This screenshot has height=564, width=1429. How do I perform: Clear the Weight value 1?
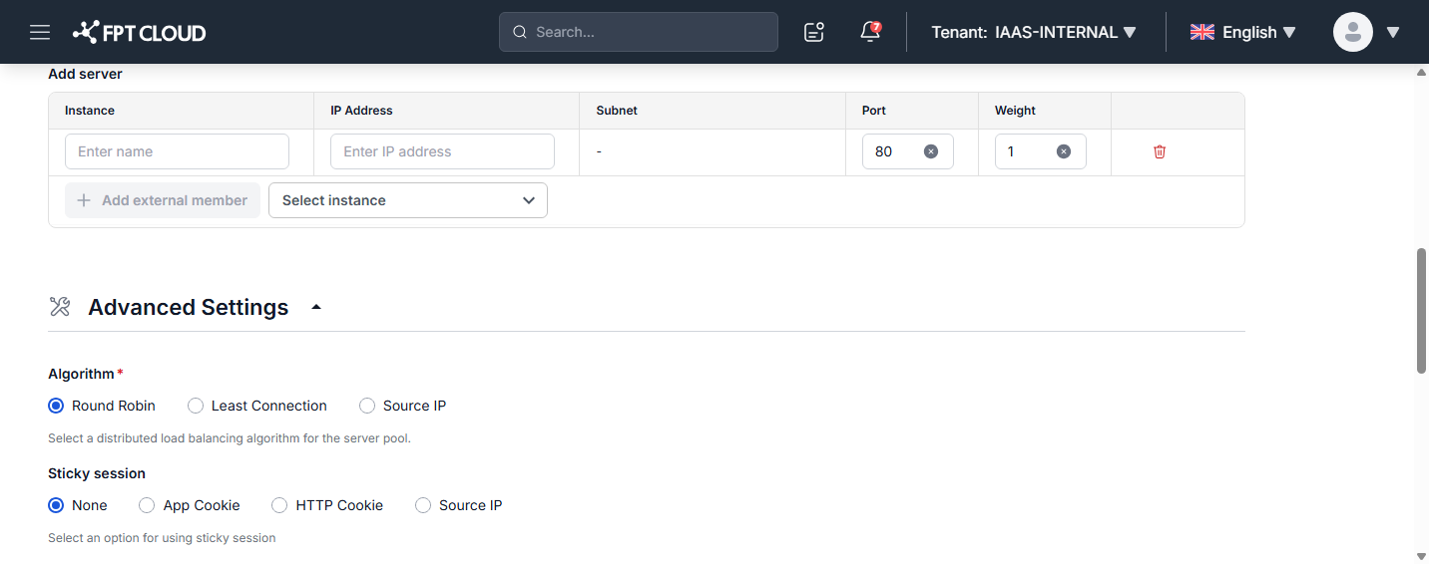[1064, 151]
